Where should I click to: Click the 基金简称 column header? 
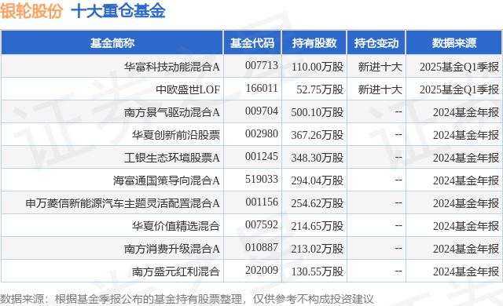click(112, 43)
